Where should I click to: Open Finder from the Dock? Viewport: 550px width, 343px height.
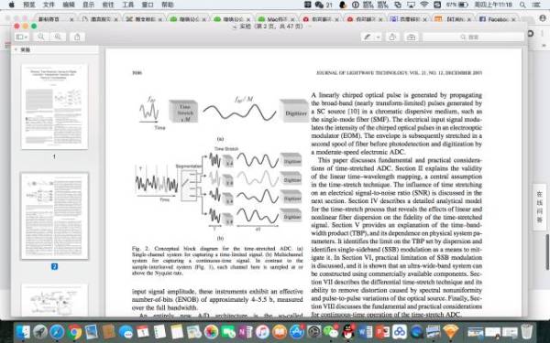(23, 331)
